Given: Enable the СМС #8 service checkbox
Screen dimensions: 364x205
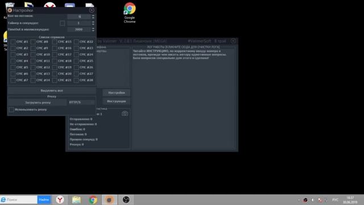Looking at the screenshot, I should pyautogui.click(x=33, y=42).
